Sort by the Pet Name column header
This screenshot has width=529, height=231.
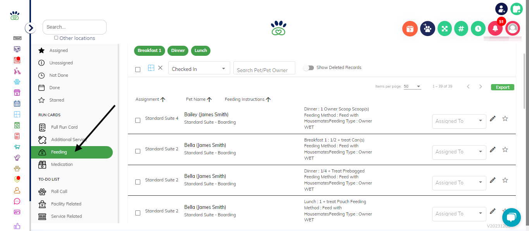[199, 99]
